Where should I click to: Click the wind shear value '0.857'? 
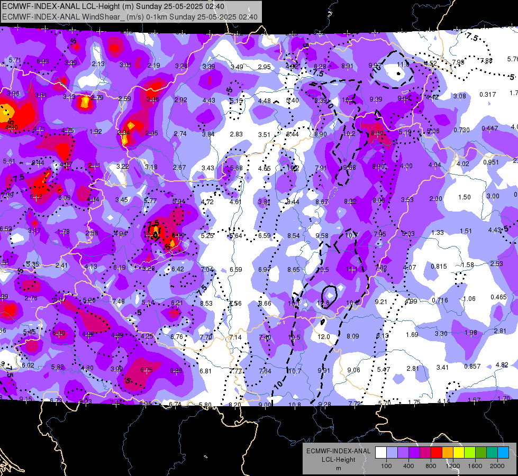click(472, 367)
